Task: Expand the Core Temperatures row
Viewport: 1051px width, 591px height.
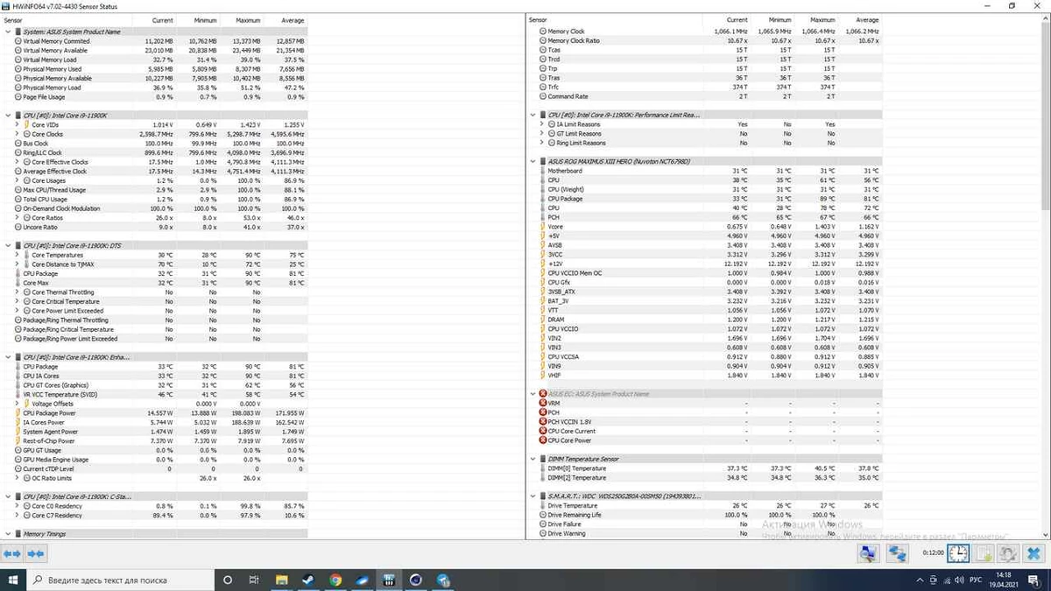Action: [18, 255]
